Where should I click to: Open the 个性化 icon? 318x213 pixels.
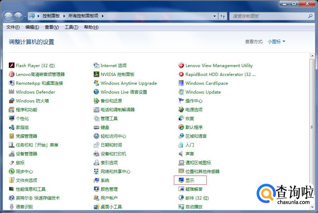tap(12, 118)
